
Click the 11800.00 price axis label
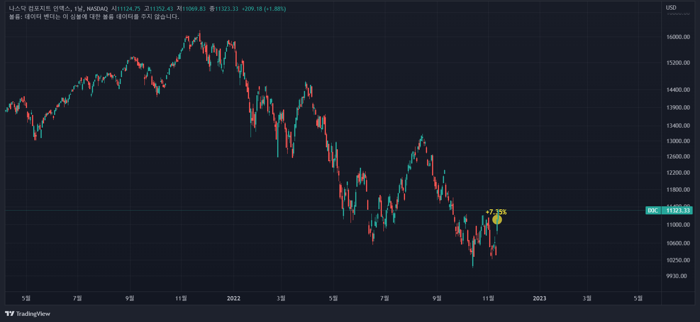click(678, 190)
